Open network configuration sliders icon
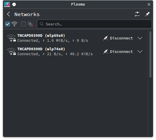The width and height of the screenshot is (156, 140). click(137, 14)
